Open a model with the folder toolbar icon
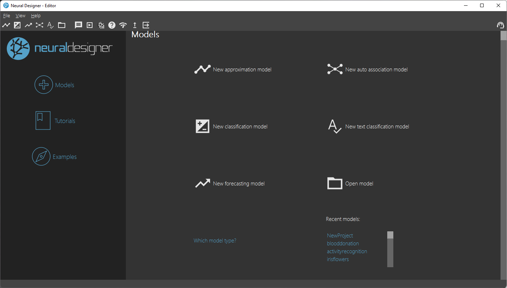The image size is (507, 288). coord(61,25)
